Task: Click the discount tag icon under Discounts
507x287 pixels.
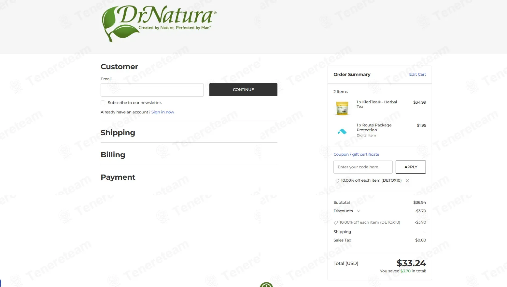Action: pos(336,223)
